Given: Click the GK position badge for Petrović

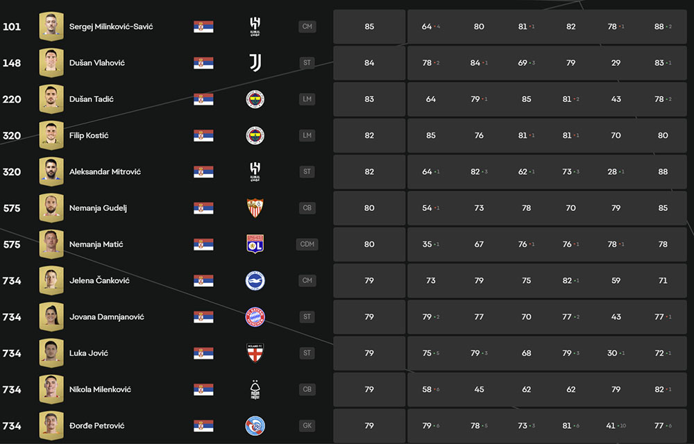Looking at the screenshot, I should point(307,425).
